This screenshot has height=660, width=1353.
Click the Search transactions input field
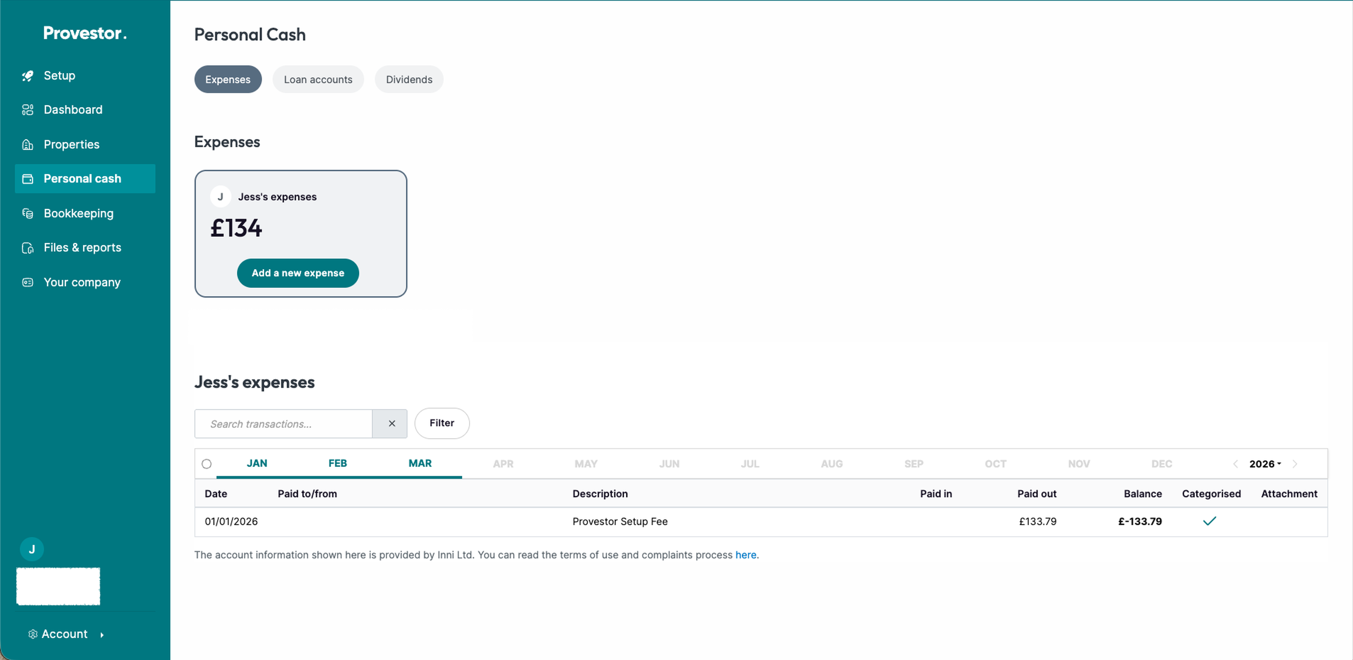[283, 424]
